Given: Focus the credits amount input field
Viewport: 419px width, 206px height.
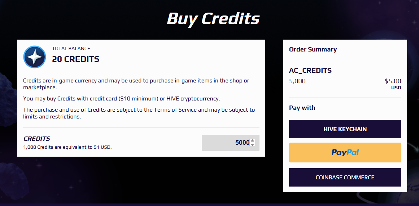Looking at the screenshot, I should tap(230, 143).
